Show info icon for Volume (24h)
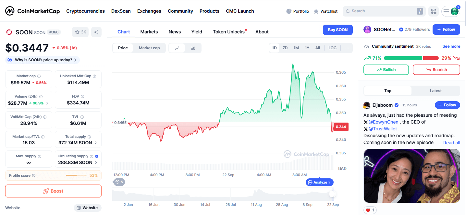466x215 pixels. click(x=41, y=97)
